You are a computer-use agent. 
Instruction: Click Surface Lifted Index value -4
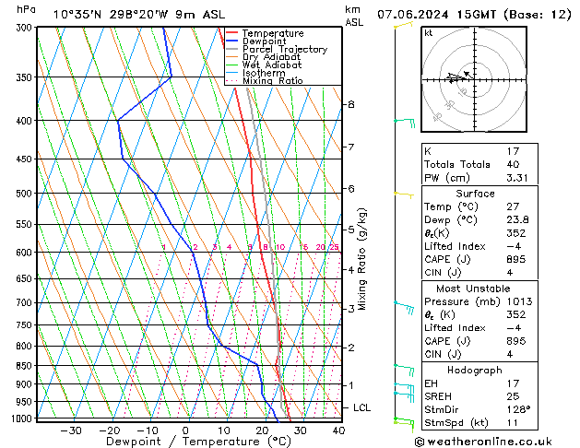coord(514,246)
